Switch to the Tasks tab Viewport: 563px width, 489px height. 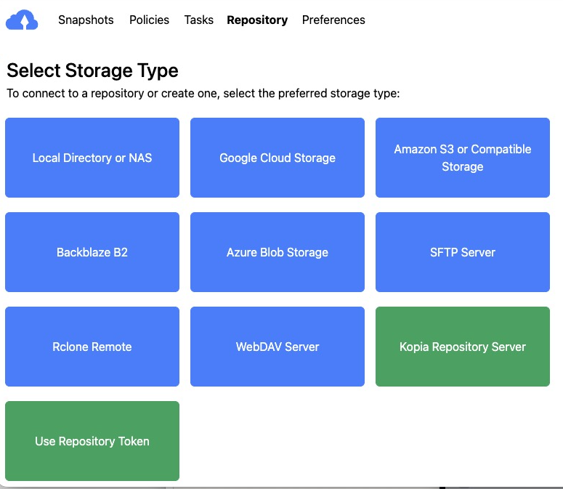pos(198,20)
